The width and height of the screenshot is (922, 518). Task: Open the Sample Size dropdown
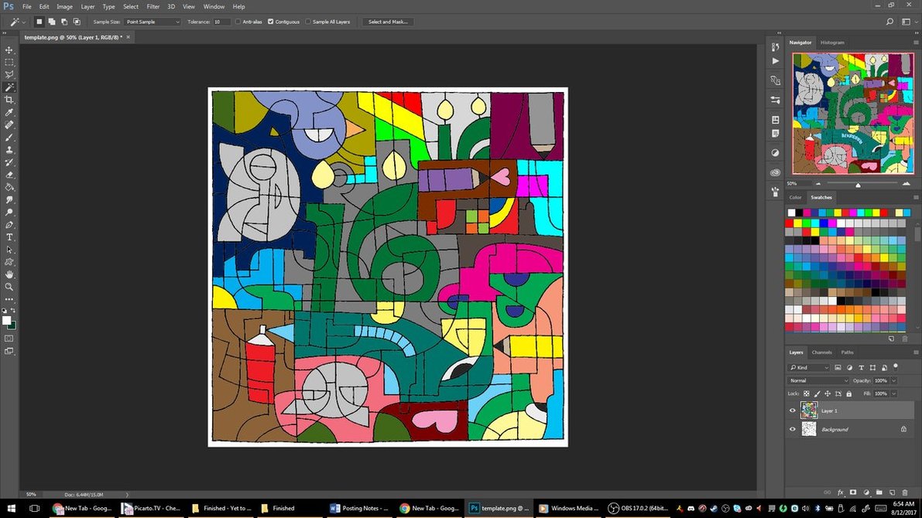pos(152,22)
